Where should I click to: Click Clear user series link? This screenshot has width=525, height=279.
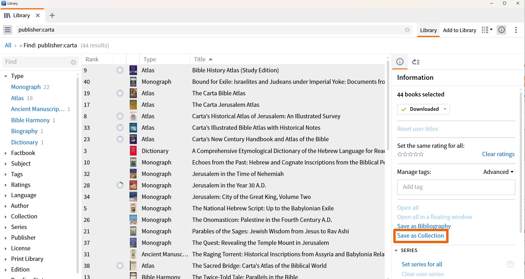coord(422,274)
